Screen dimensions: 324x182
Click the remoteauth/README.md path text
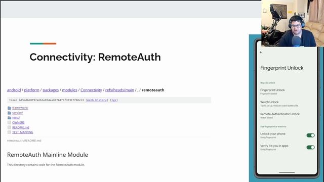pyautogui.click(x=24, y=141)
